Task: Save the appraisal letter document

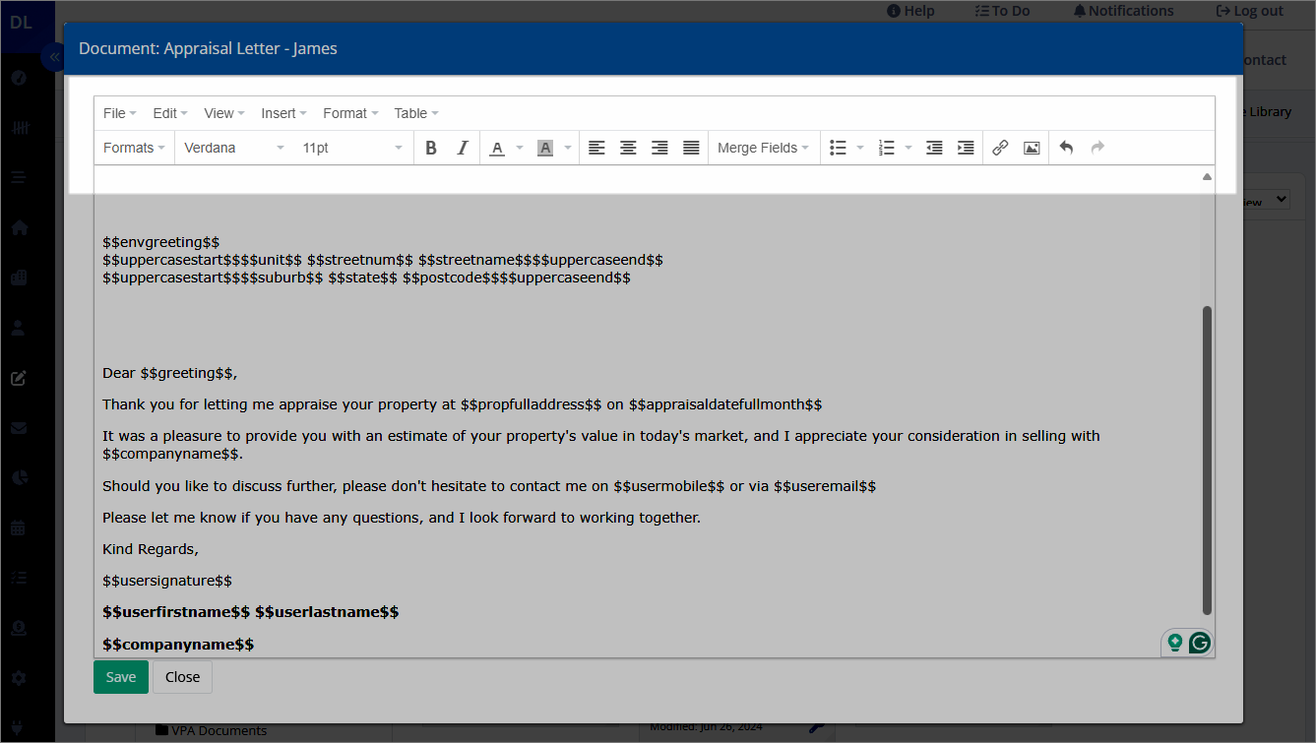Action: tap(121, 677)
